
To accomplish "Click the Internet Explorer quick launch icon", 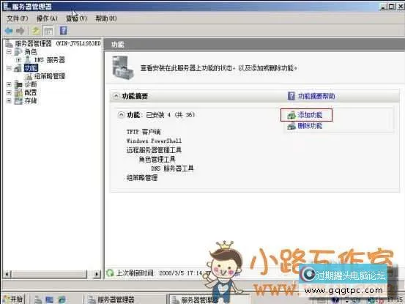I will 62,300.
